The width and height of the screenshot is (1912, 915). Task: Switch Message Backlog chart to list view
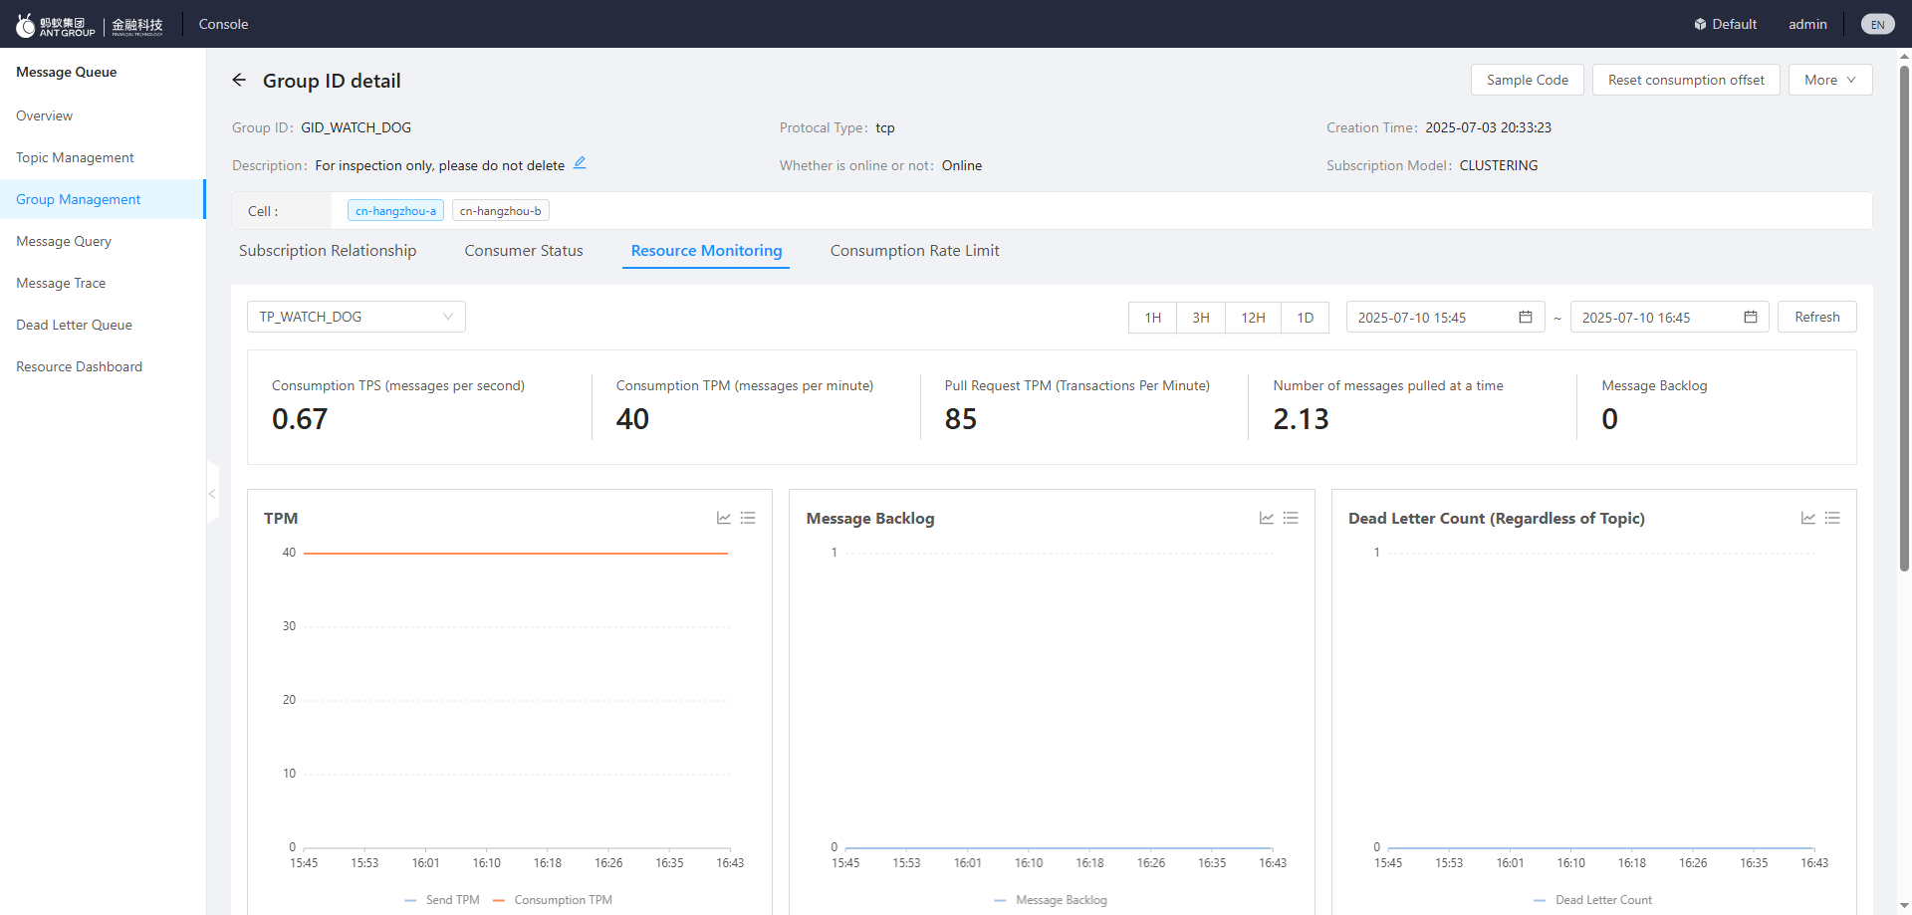tap(1291, 518)
